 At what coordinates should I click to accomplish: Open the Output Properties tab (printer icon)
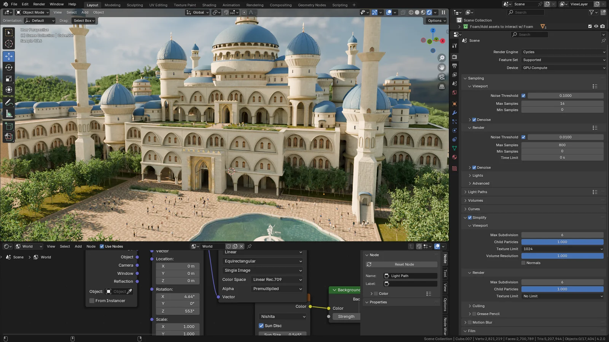[454, 65]
